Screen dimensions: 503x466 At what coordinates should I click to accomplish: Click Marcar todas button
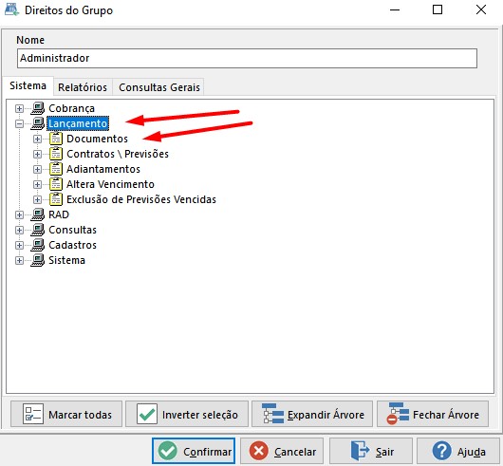66,414
